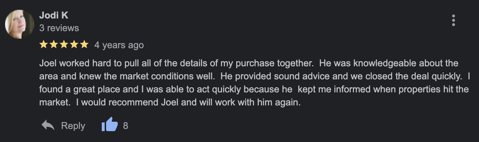This screenshot has width=479, height=142.
Task: Select the fifth yellow rating star
Action: pos(84,45)
